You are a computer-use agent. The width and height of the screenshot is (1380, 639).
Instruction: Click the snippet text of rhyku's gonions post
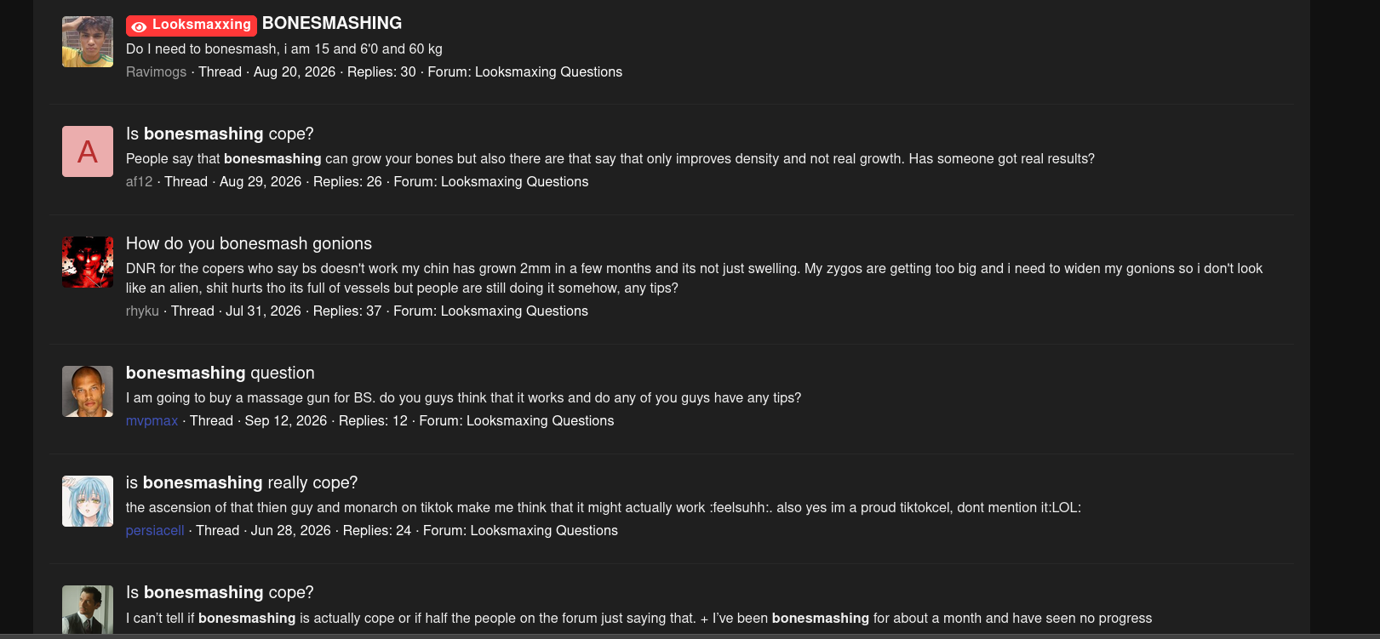[x=694, y=278]
